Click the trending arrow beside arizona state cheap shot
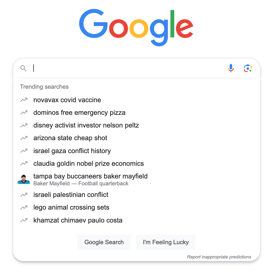271x274 pixels. pos(24,138)
